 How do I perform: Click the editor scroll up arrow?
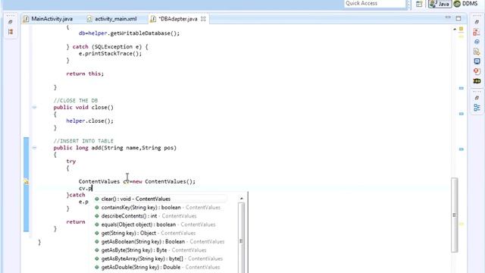(455, 29)
